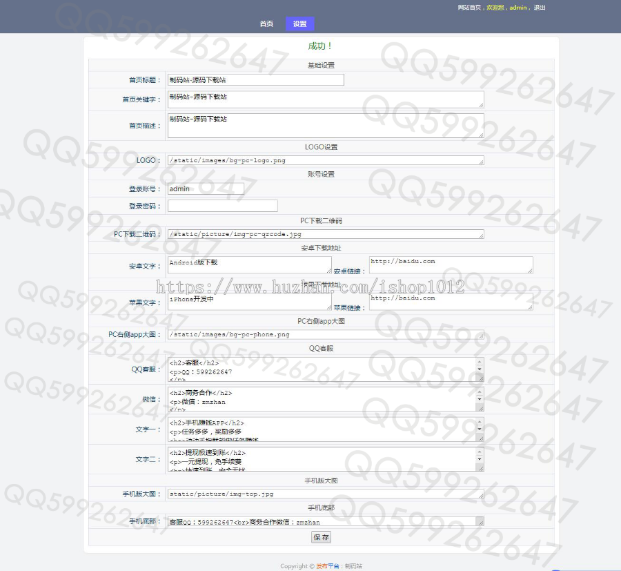621x571 pixels.
Task: Open the 网站首页 link in header
Action: [x=469, y=8]
